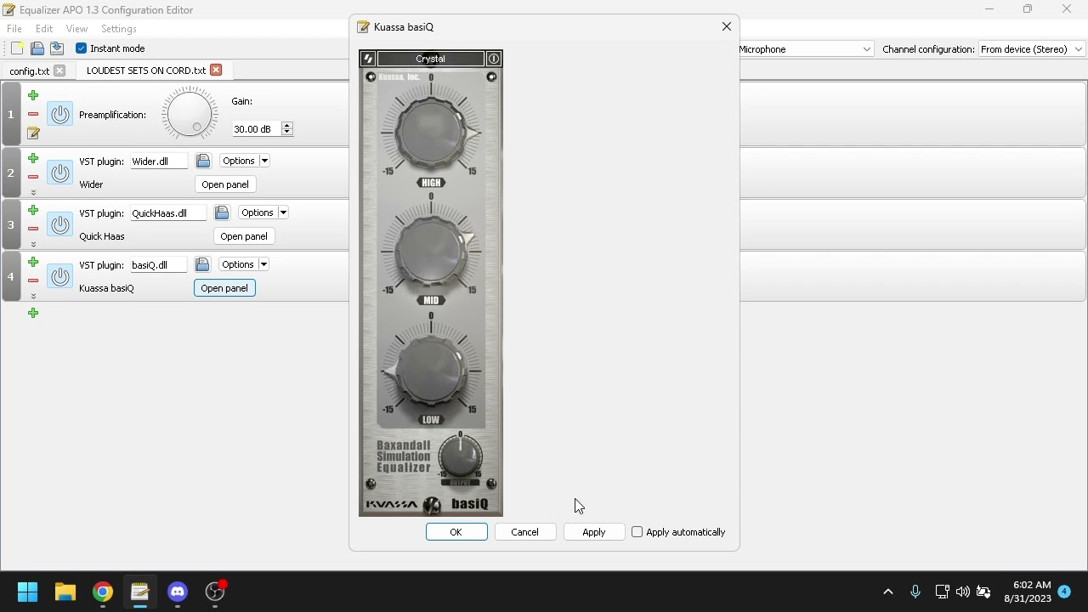Open the Edit menu
1088x612 pixels.
click(44, 29)
